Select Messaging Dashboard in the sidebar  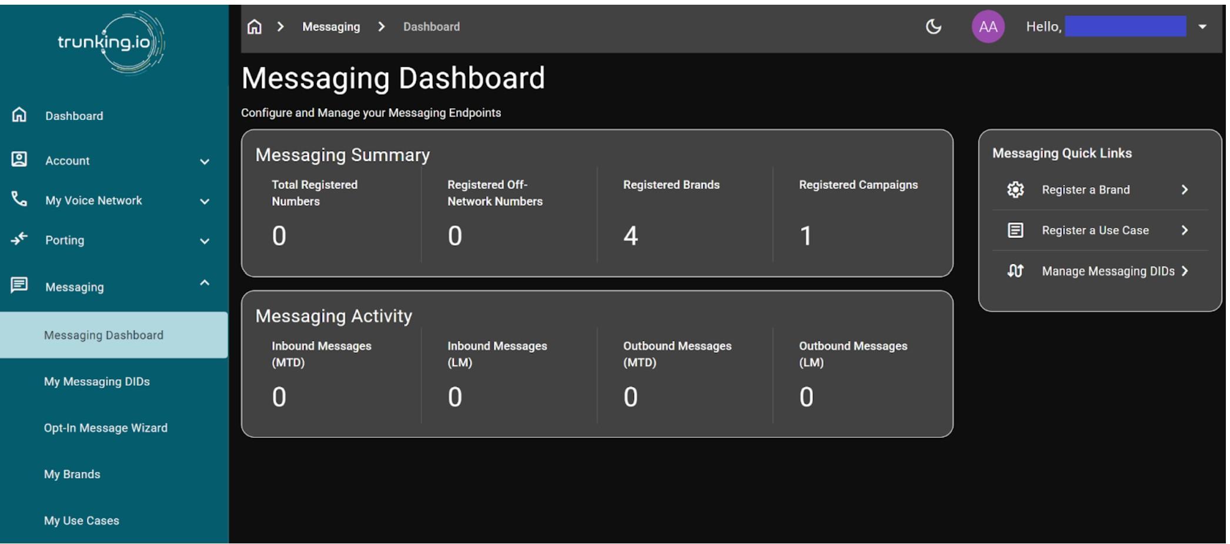pos(104,335)
